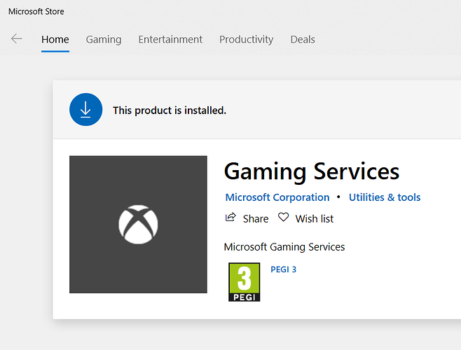Click the Share label
The image size is (461, 350).
[x=256, y=218]
